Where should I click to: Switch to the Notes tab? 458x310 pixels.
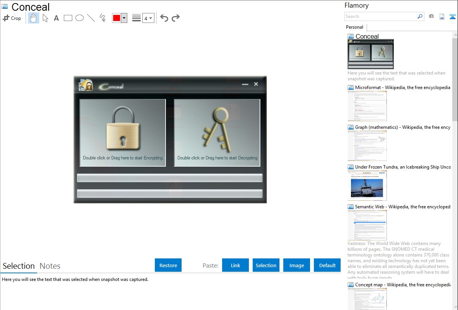coord(50,266)
